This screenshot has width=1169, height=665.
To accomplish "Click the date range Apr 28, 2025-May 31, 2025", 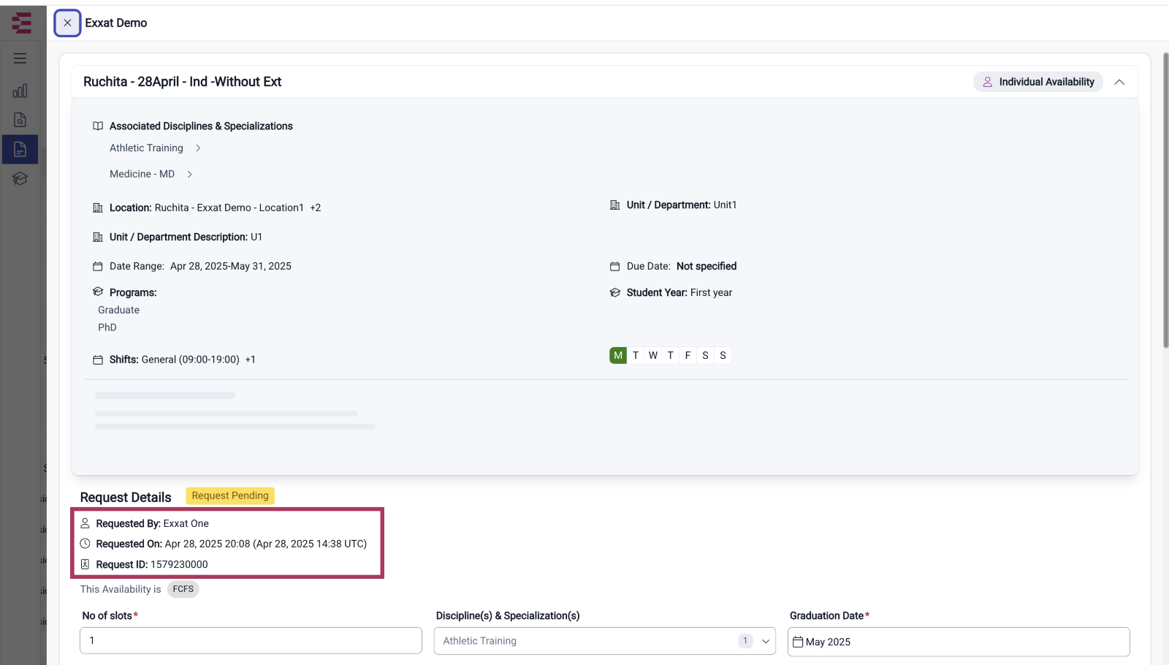I will pos(231,267).
